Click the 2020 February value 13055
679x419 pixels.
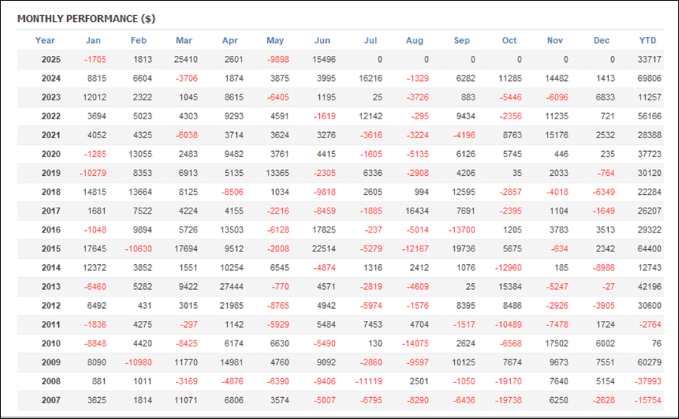click(140, 154)
